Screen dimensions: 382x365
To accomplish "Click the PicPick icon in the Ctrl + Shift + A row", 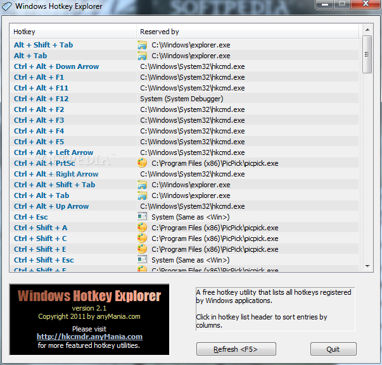I will click(x=142, y=228).
